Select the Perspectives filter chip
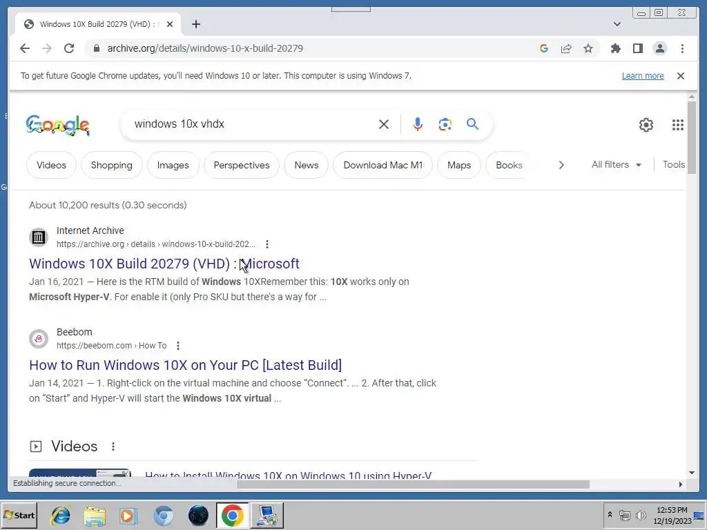The height and width of the screenshot is (530, 707). pos(241,165)
